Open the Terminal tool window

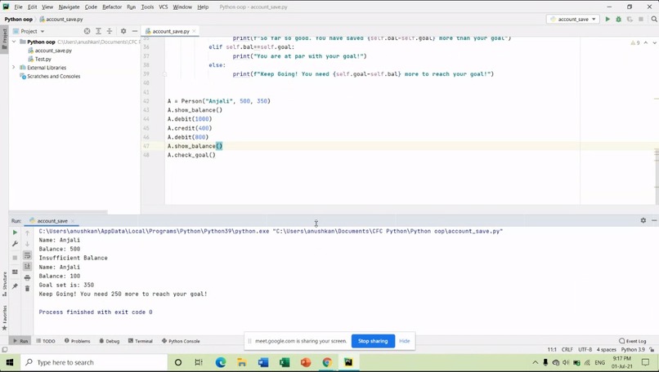pos(141,341)
